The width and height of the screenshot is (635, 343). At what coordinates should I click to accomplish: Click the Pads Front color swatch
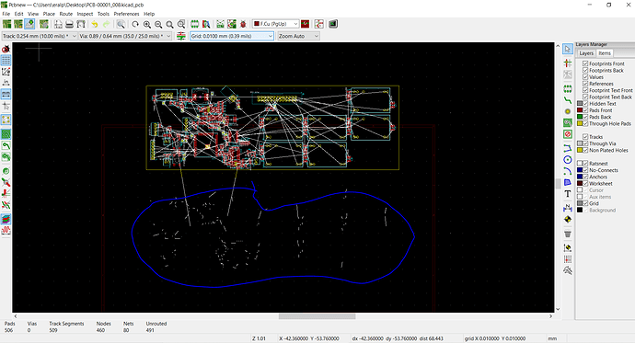click(x=580, y=110)
